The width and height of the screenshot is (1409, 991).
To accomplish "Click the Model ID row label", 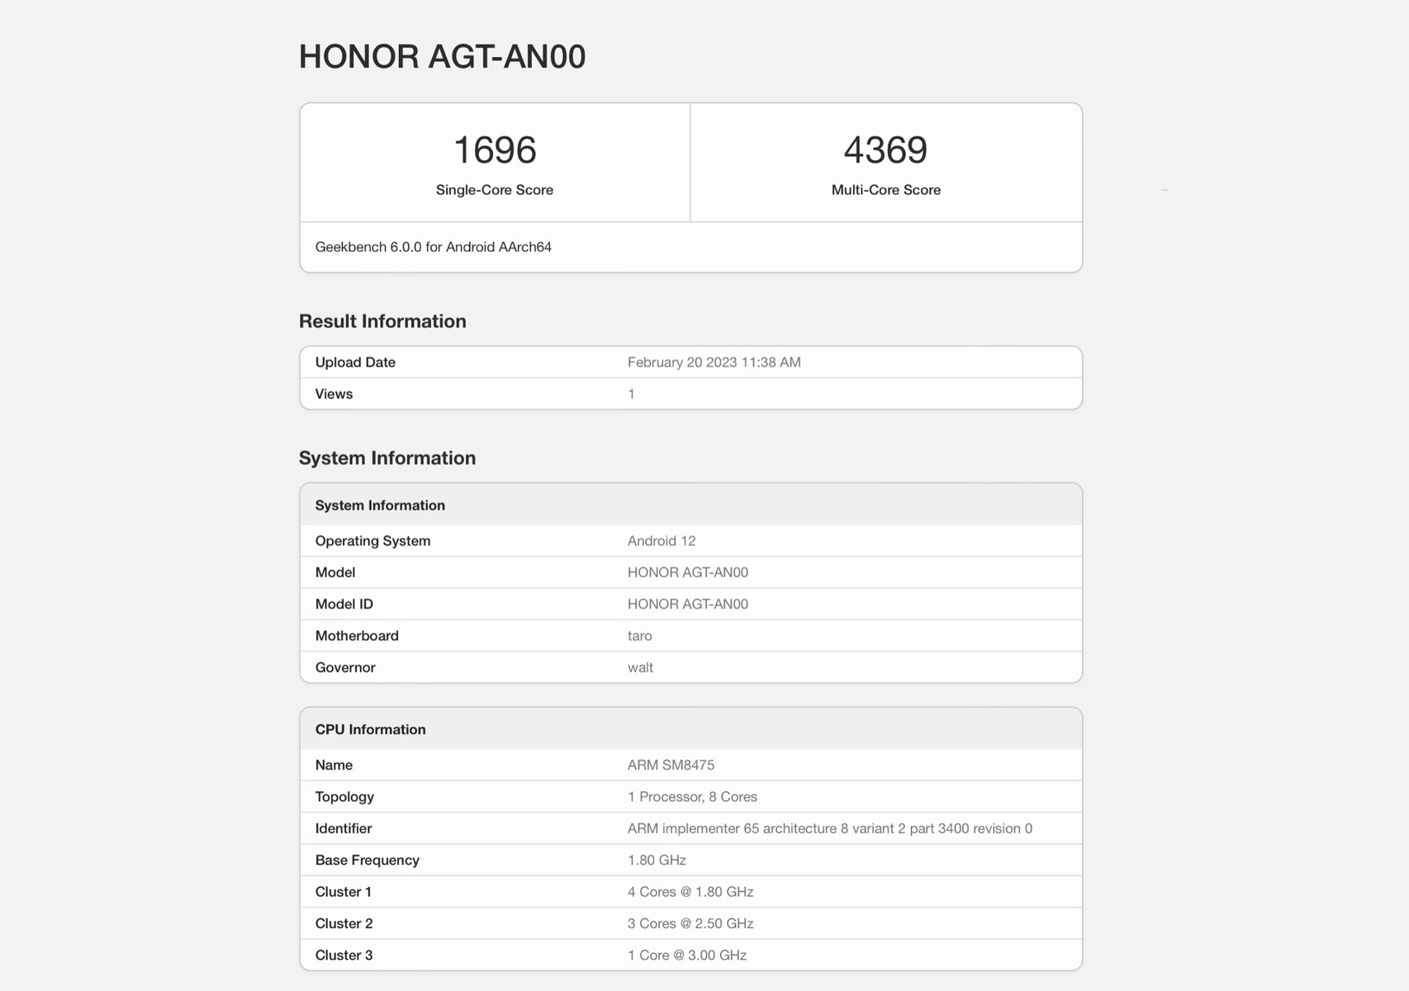I will [x=344, y=605].
